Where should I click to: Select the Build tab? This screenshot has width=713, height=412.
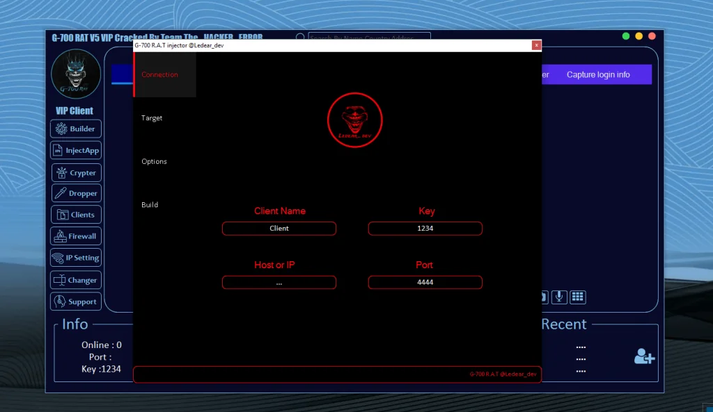point(150,204)
